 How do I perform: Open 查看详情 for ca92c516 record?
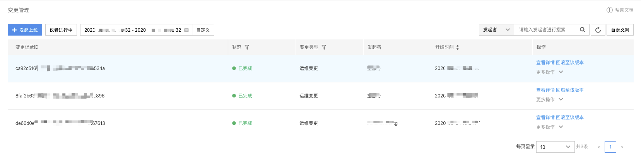click(545, 63)
